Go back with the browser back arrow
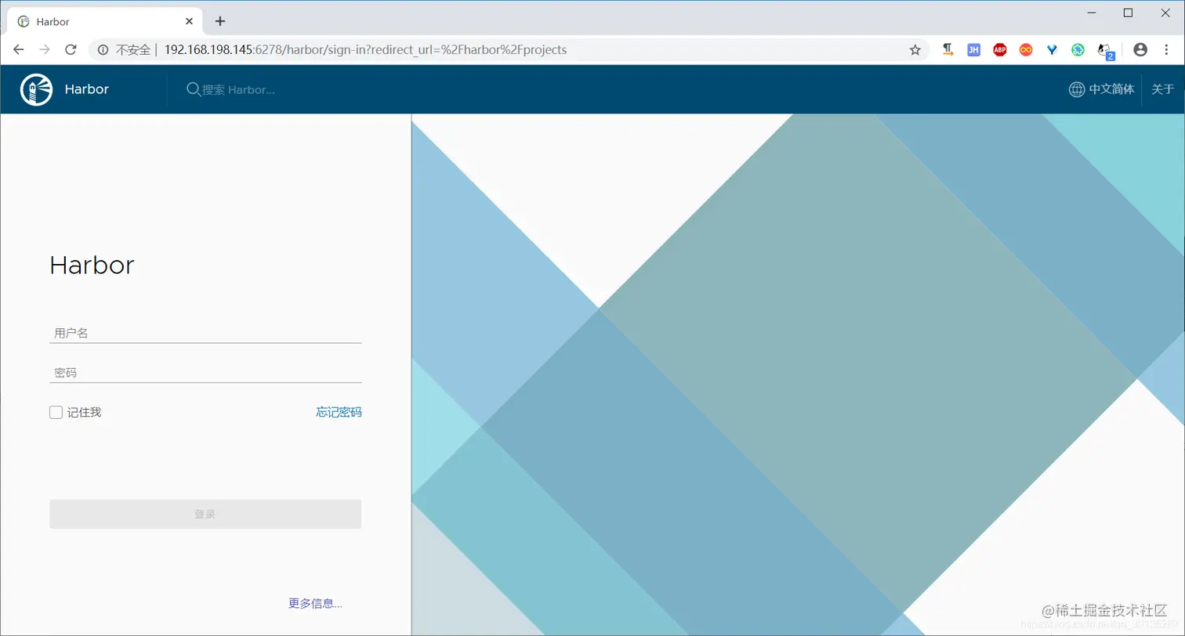Image resolution: width=1185 pixels, height=636 pixels. (19, 49)
